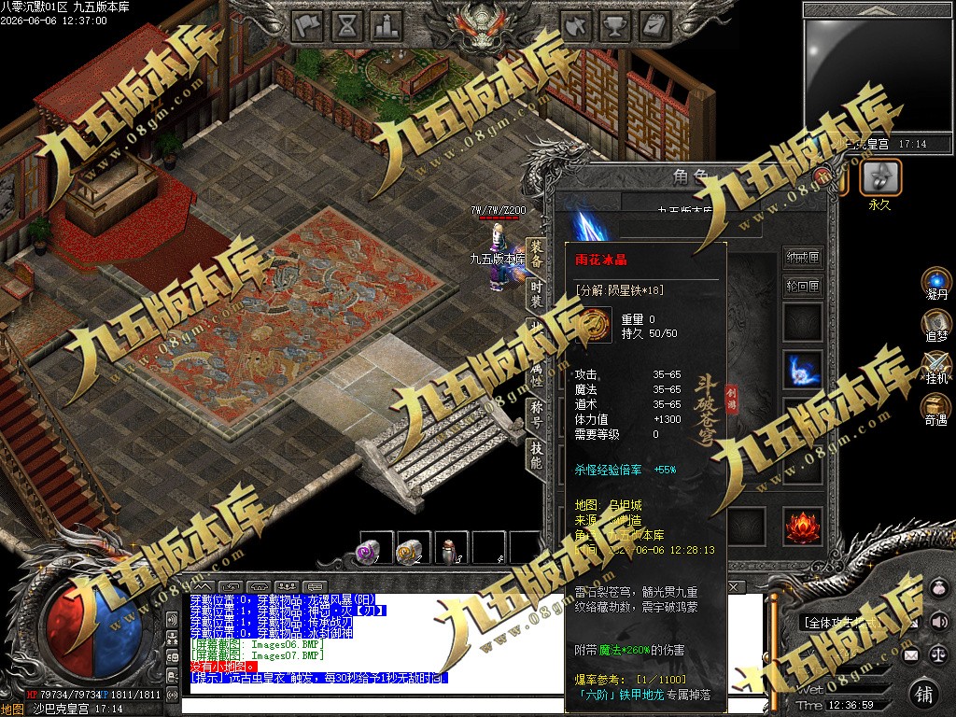The image size is (956, 717).
Task: Click chat line Images07.BMP
Action: [x=257, y=656]
